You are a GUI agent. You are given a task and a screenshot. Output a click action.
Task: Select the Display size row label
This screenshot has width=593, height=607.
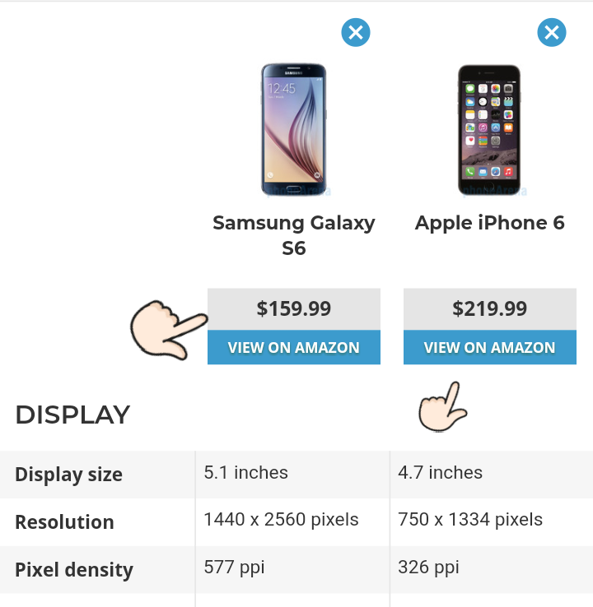click(69, 475)
